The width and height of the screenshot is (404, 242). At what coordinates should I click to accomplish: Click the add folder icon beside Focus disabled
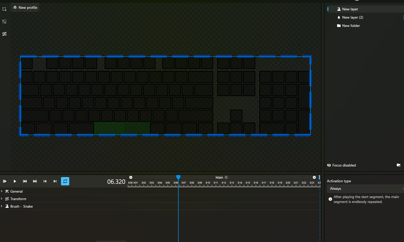click(x=398, y=165)
